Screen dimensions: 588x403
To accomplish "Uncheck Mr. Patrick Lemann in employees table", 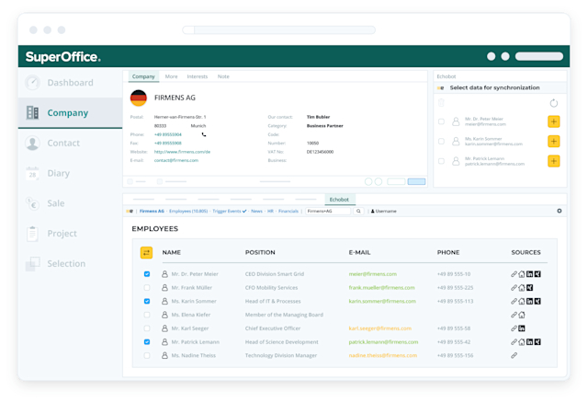I will (147, 341).
